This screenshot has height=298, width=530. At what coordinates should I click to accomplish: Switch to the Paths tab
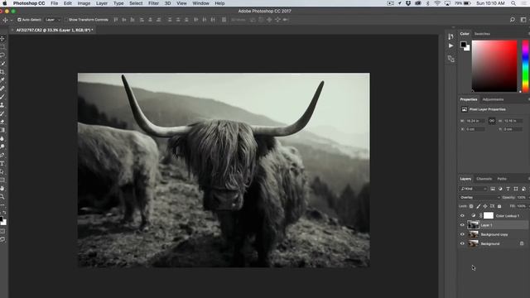coord(502,179)
